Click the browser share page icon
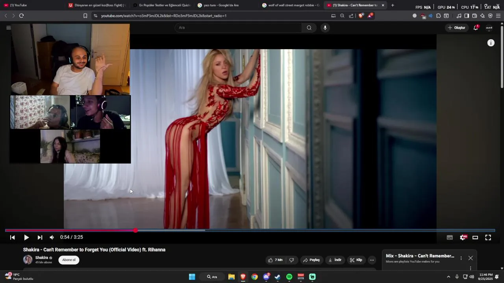The image size is (504, 283). [x=351, y=16]
